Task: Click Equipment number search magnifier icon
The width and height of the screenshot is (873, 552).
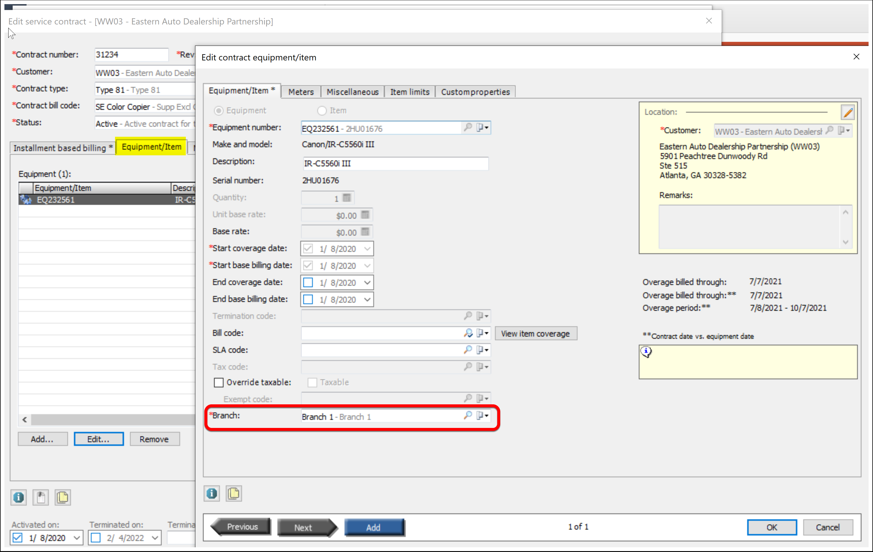Action: [468, 128]
